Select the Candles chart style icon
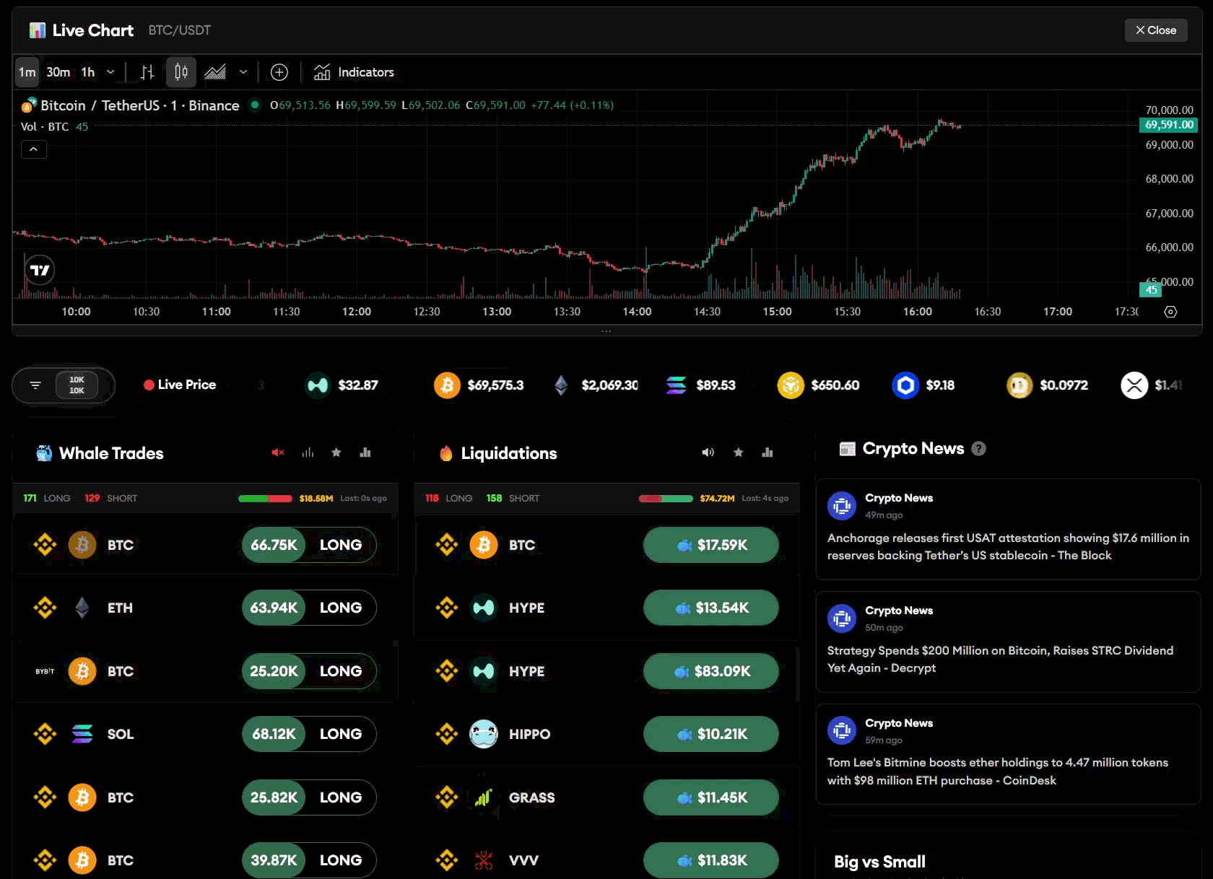Image resolution: width=1213 pixels, height=879 pixels. (181, 72)
